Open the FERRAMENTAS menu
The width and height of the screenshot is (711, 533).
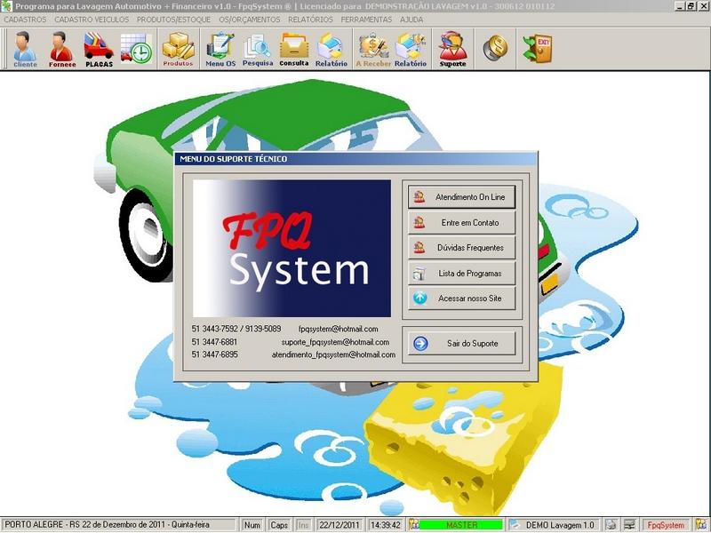click(x=366, y=20)
